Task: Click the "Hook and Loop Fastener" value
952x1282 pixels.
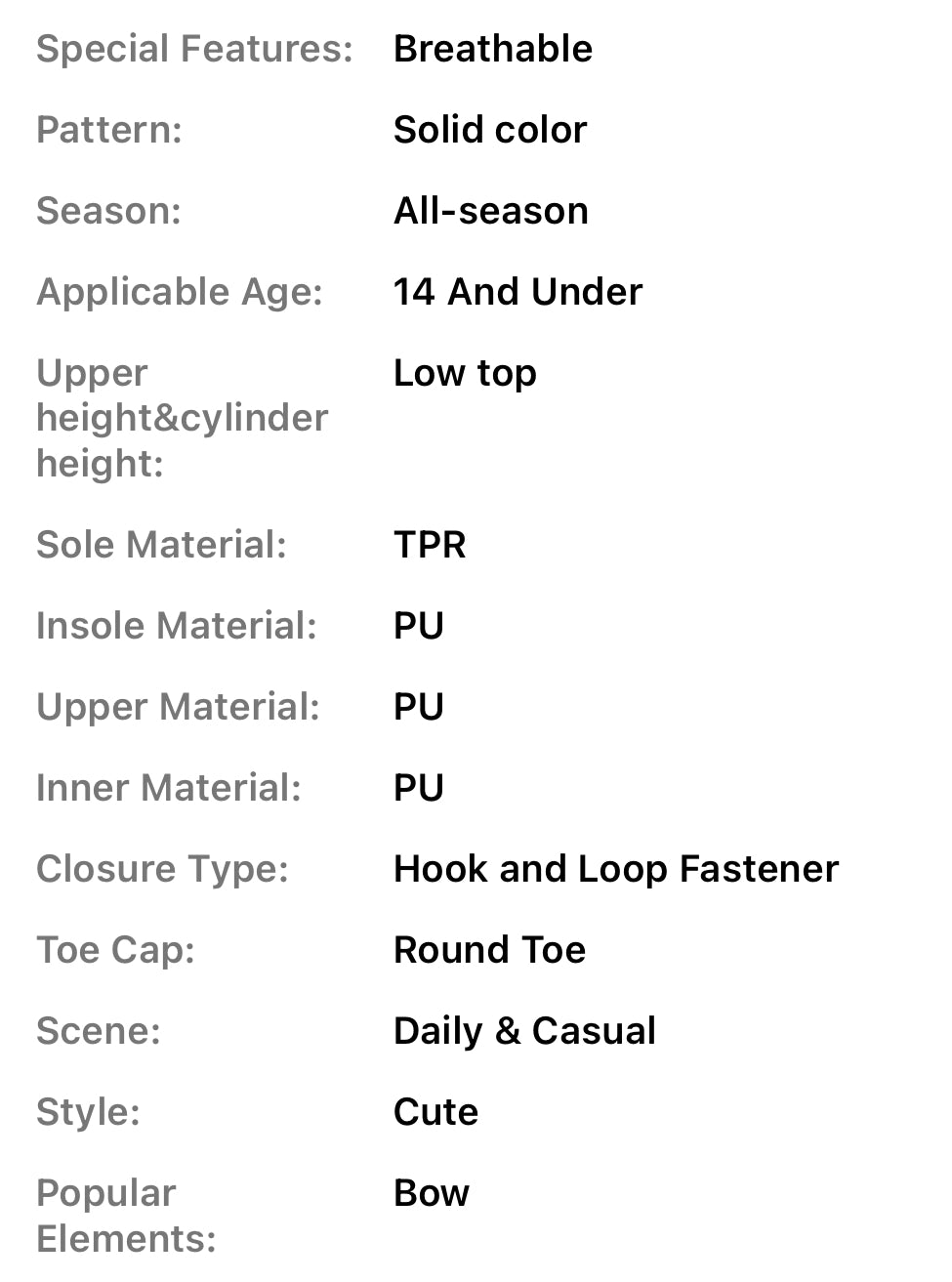Action: coord(616,869)
